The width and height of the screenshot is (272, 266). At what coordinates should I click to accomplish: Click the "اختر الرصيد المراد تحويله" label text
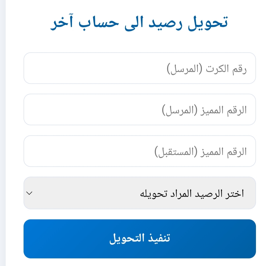(192, 194)
